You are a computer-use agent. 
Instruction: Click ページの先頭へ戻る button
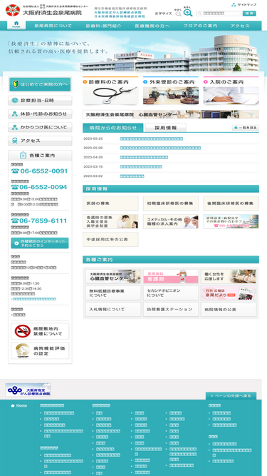pyautogui.click(x=231, y=396)
